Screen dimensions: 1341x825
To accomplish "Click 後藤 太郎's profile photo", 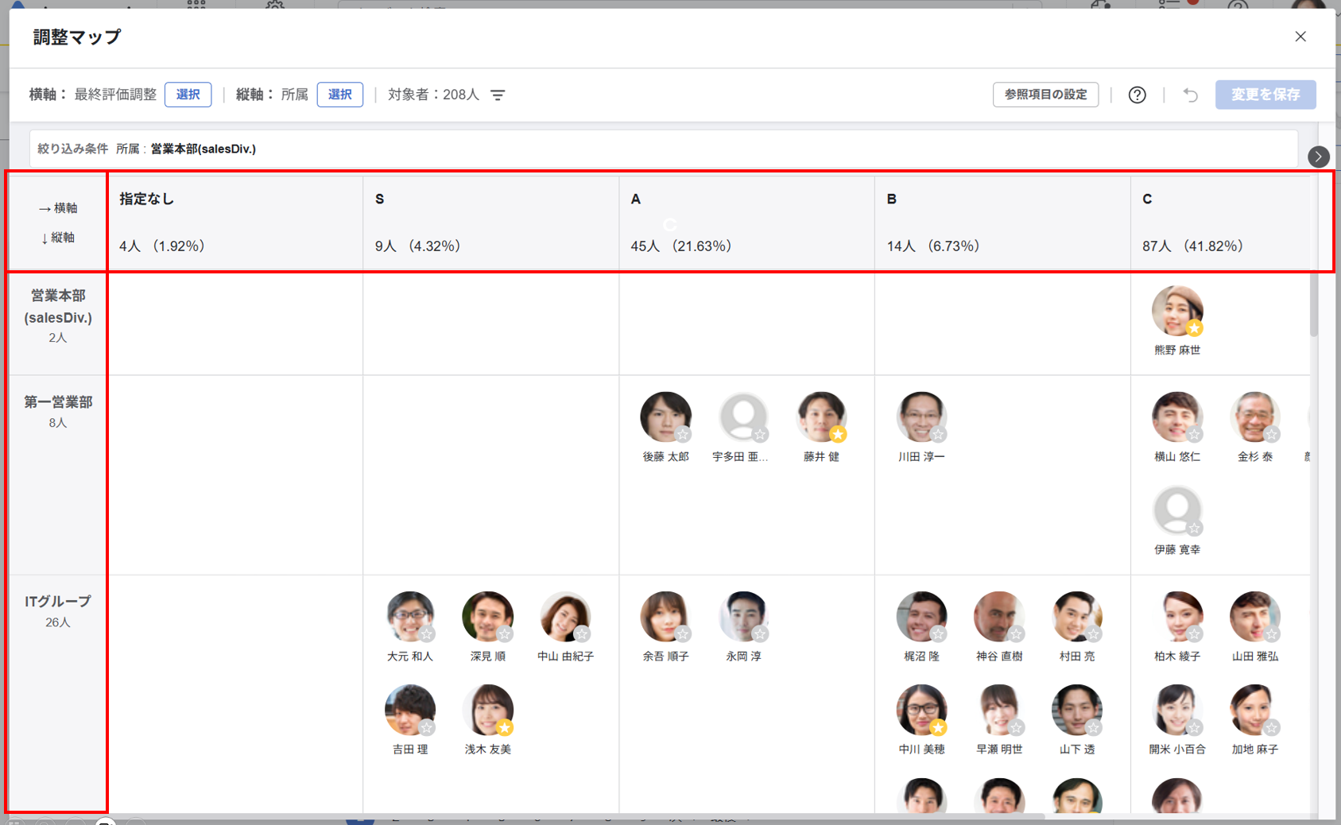I will click(665, 416).
